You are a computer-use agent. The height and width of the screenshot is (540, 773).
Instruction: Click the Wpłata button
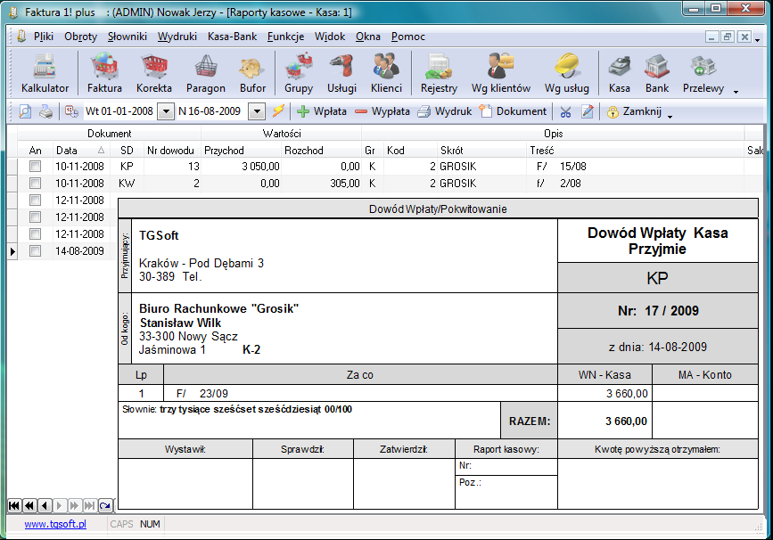click(322, 111)
